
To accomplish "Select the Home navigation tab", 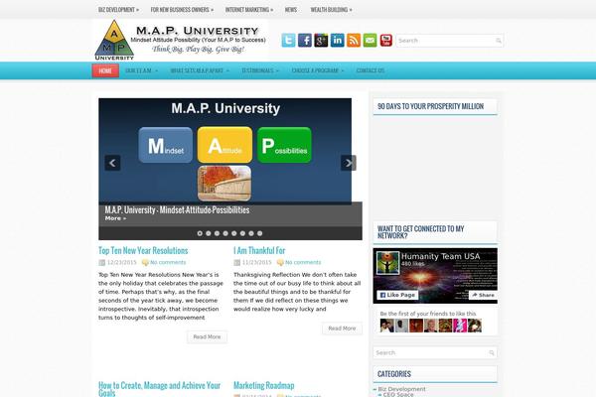I will click(105, 70).
